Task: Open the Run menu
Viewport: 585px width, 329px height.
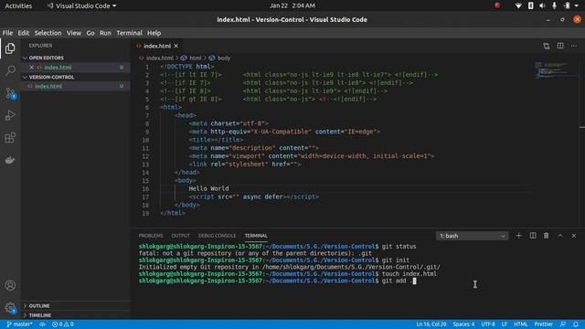Action: [105, 33]
